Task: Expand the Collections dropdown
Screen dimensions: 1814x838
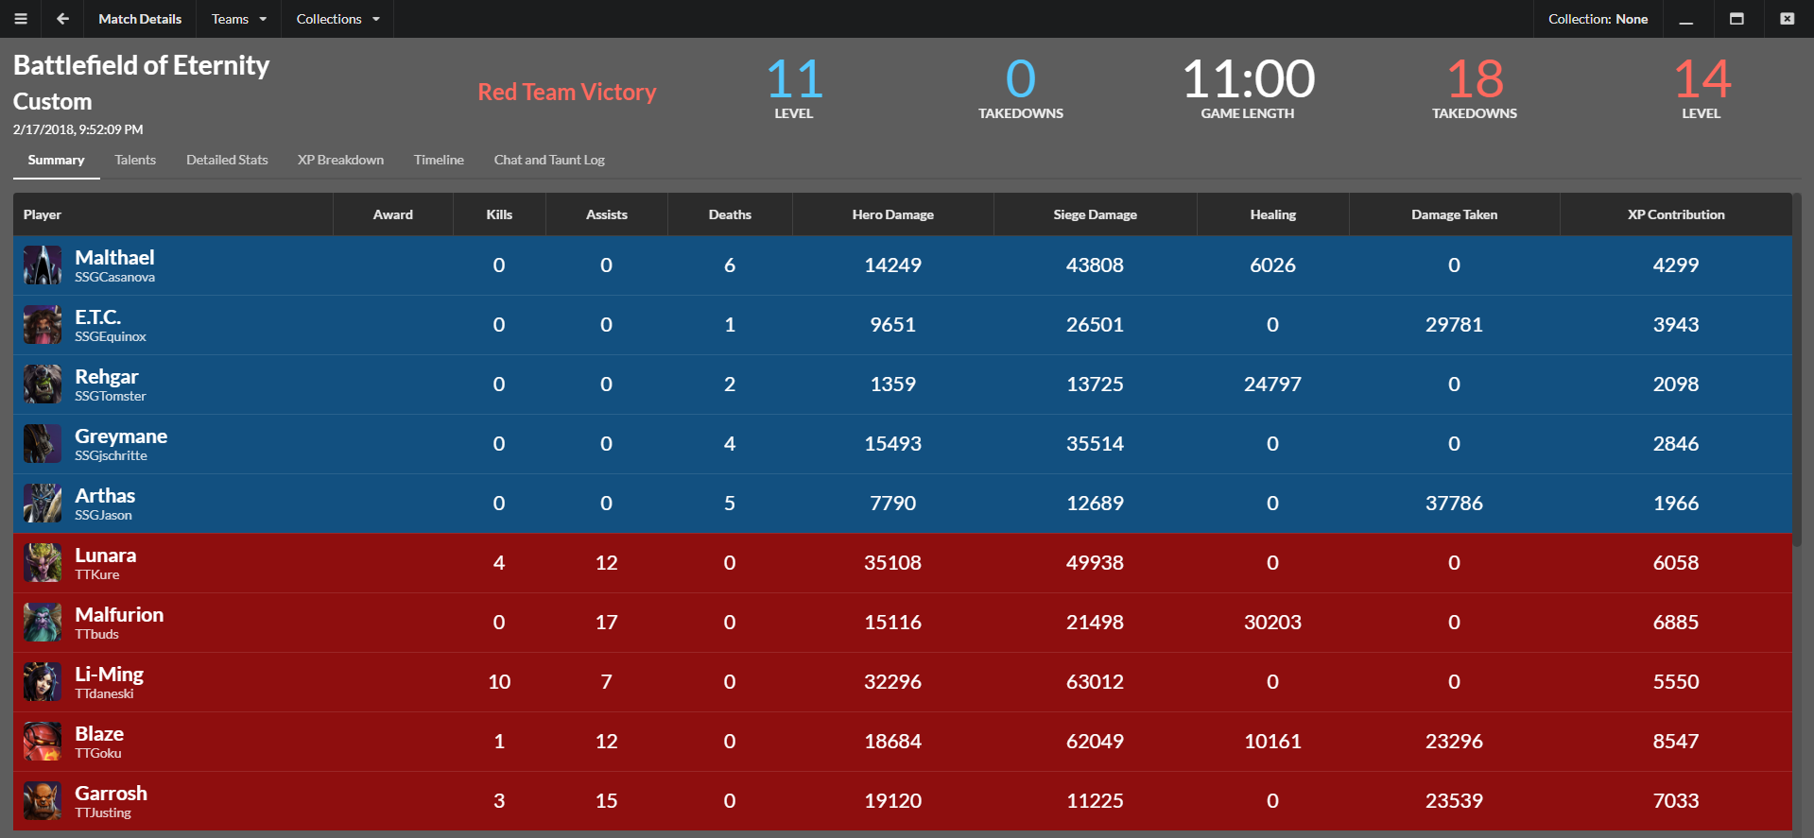Action: pyautogui.click(x=337, y=19)
